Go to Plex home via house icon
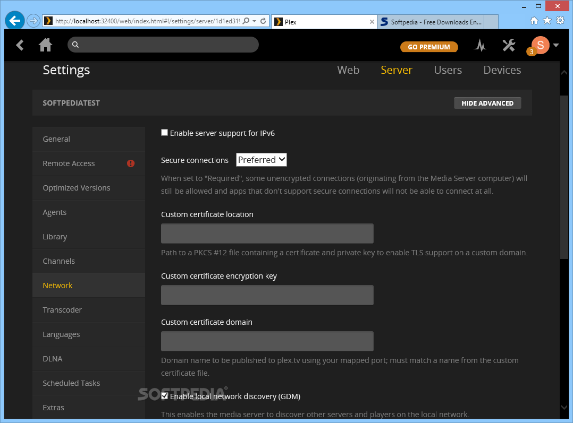The image size is (573, 423). pos(45,45)
